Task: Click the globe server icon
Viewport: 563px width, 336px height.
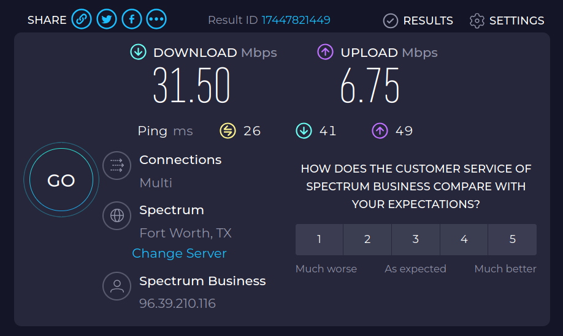Action: tap(117, 215)
